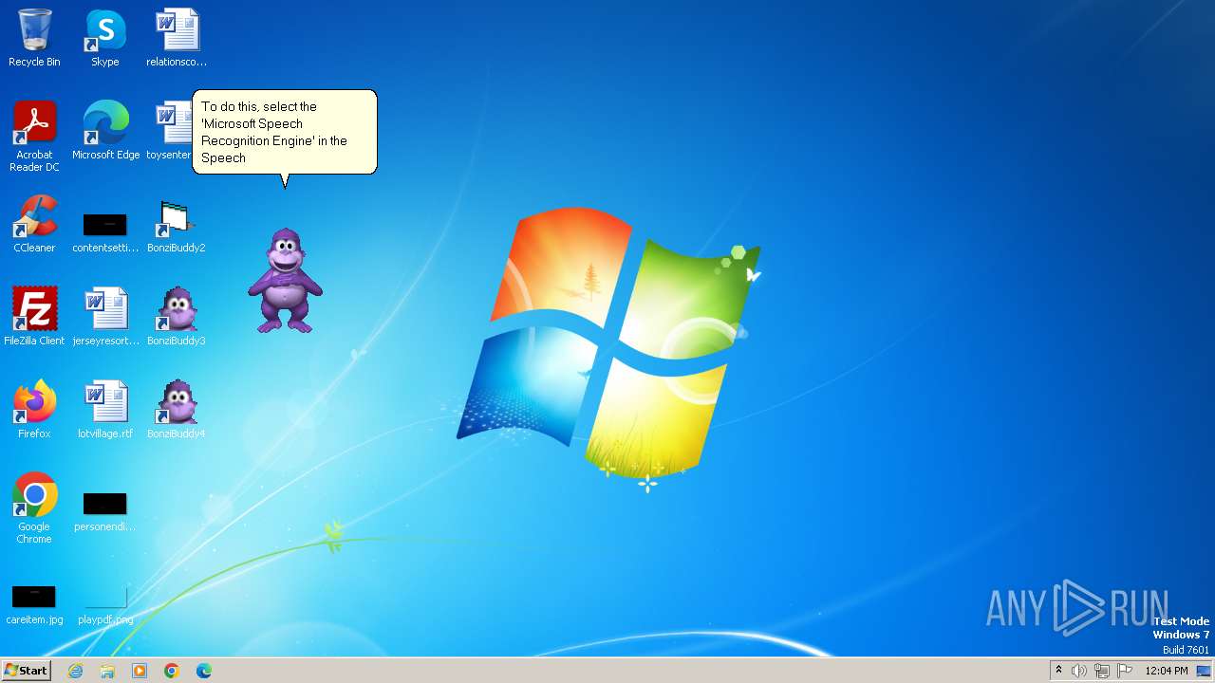Launch the BonziBuddy2 shortcut
This screenshot has height=683, width=1215.
point(177,226)
